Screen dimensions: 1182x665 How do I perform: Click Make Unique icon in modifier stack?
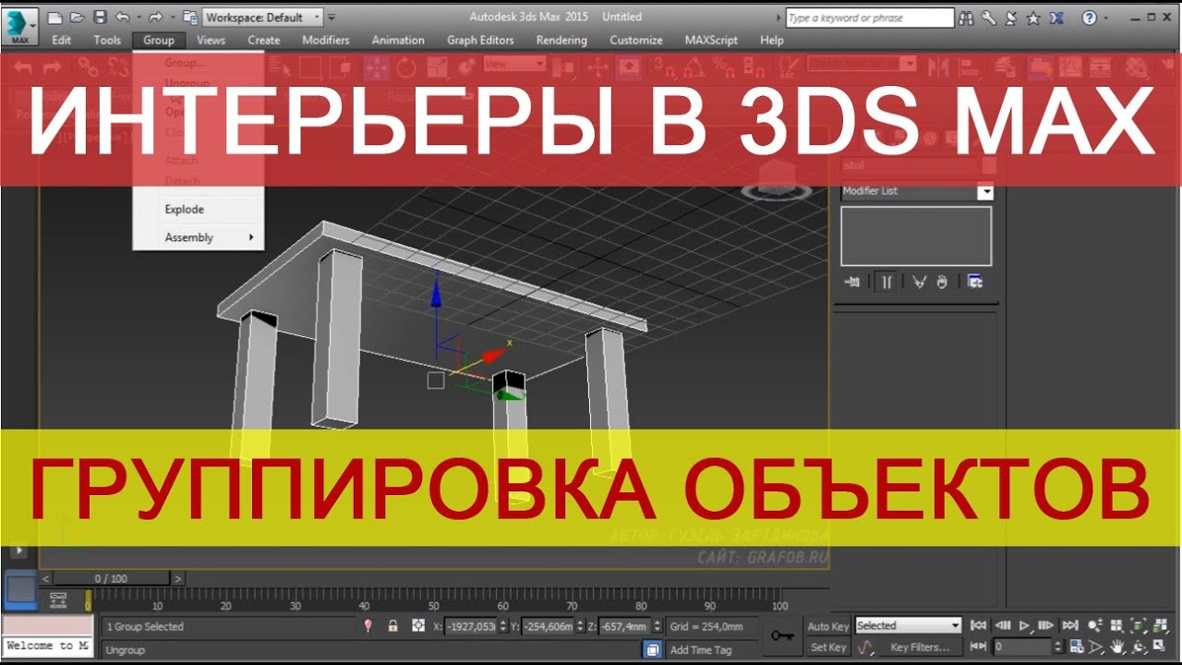(919, 282)
